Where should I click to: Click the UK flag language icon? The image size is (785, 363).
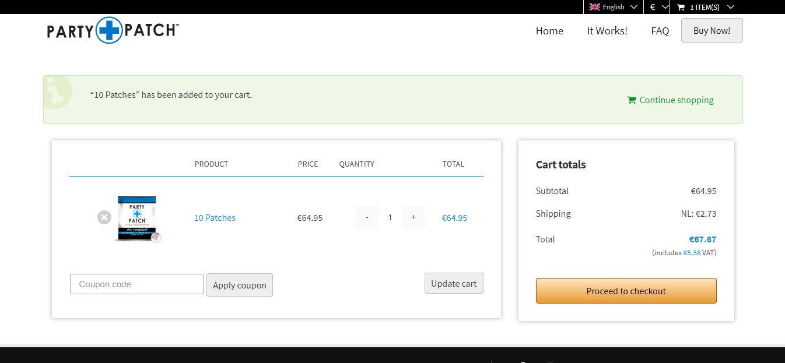(x=595, y=7)
